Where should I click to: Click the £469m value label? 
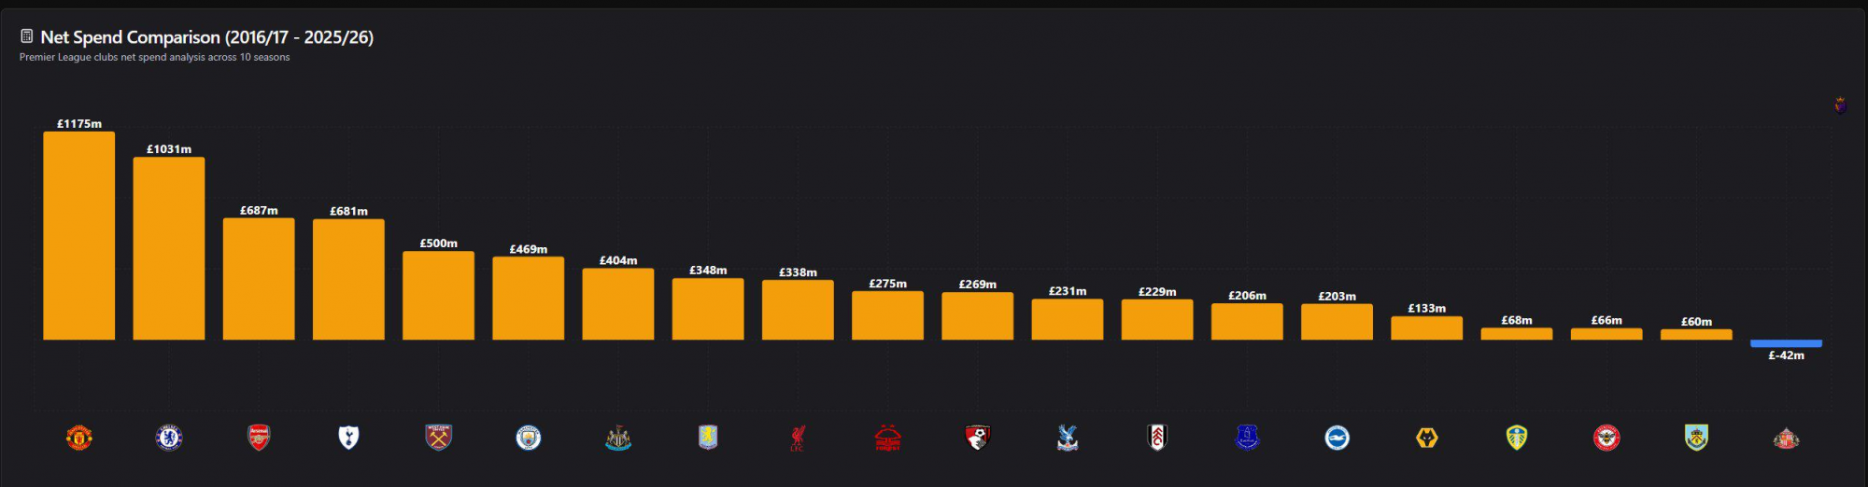[x=529, y=249]
